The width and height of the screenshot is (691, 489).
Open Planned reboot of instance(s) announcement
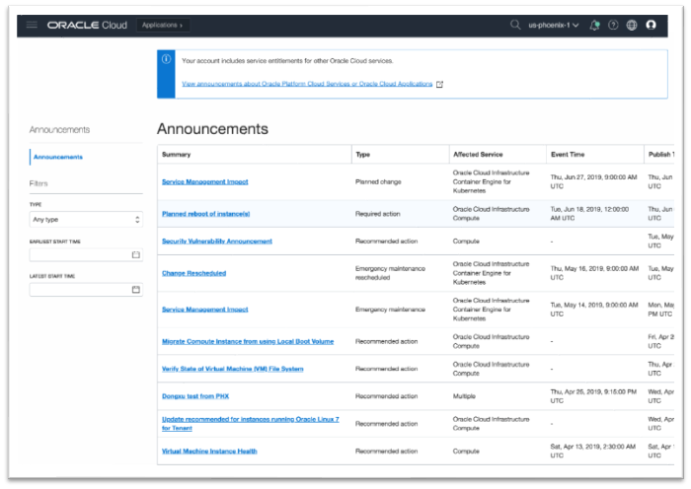205,214
